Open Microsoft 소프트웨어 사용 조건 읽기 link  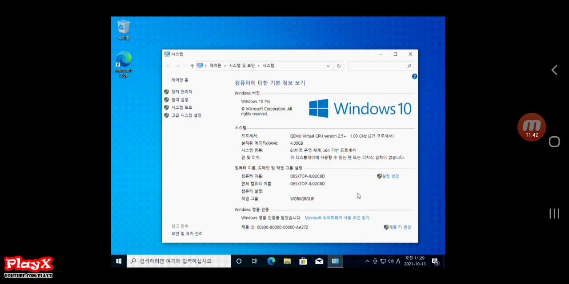point(337,218)
